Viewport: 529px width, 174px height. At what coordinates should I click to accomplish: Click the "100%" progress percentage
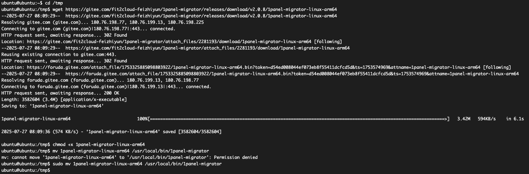point(142,119)
